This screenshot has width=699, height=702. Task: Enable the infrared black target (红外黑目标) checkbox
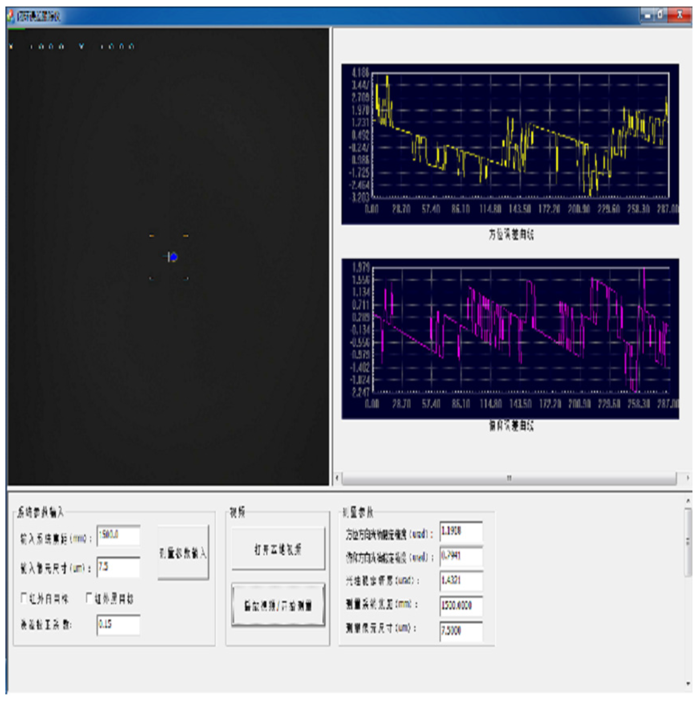pos(89,599)
